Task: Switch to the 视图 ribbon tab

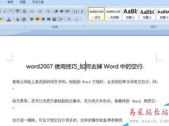Action: click(x=23, y=2)
